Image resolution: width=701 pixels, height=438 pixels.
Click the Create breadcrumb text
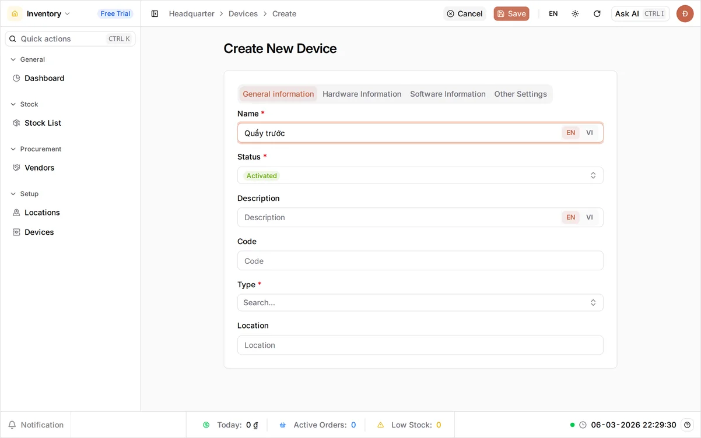coord(284,13)
